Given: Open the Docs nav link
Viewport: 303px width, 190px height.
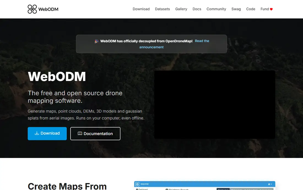Looking at the screenshot, I should [197, 9].
